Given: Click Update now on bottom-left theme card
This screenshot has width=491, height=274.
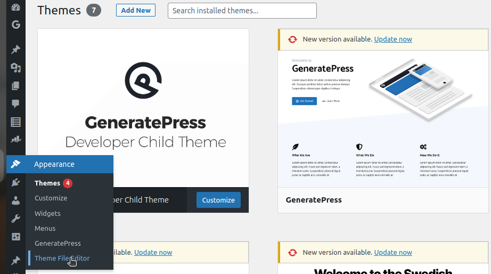Looking at the screenshot, I should coord(153,252).
